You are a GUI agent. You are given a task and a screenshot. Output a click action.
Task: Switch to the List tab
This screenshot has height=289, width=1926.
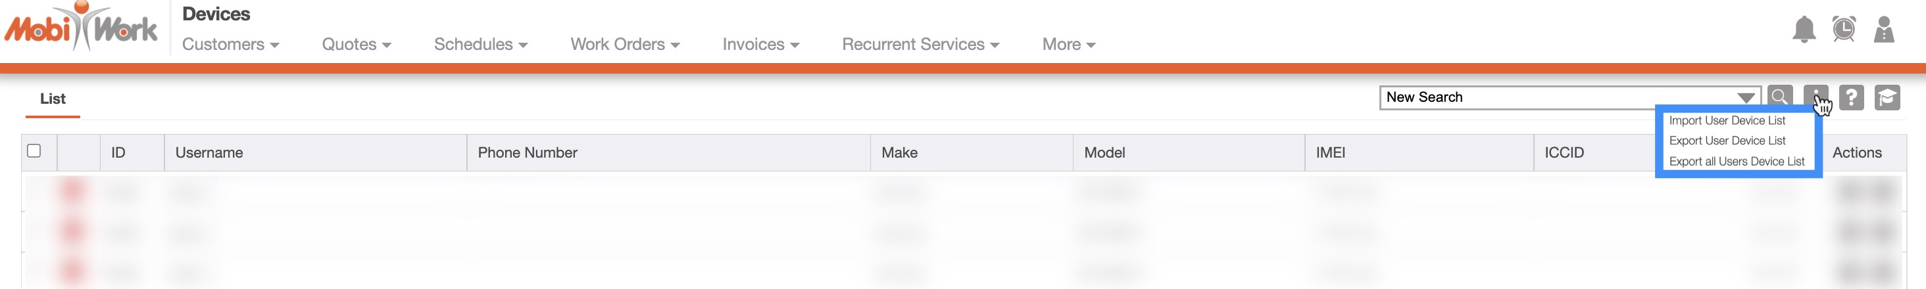pos(53,99)
